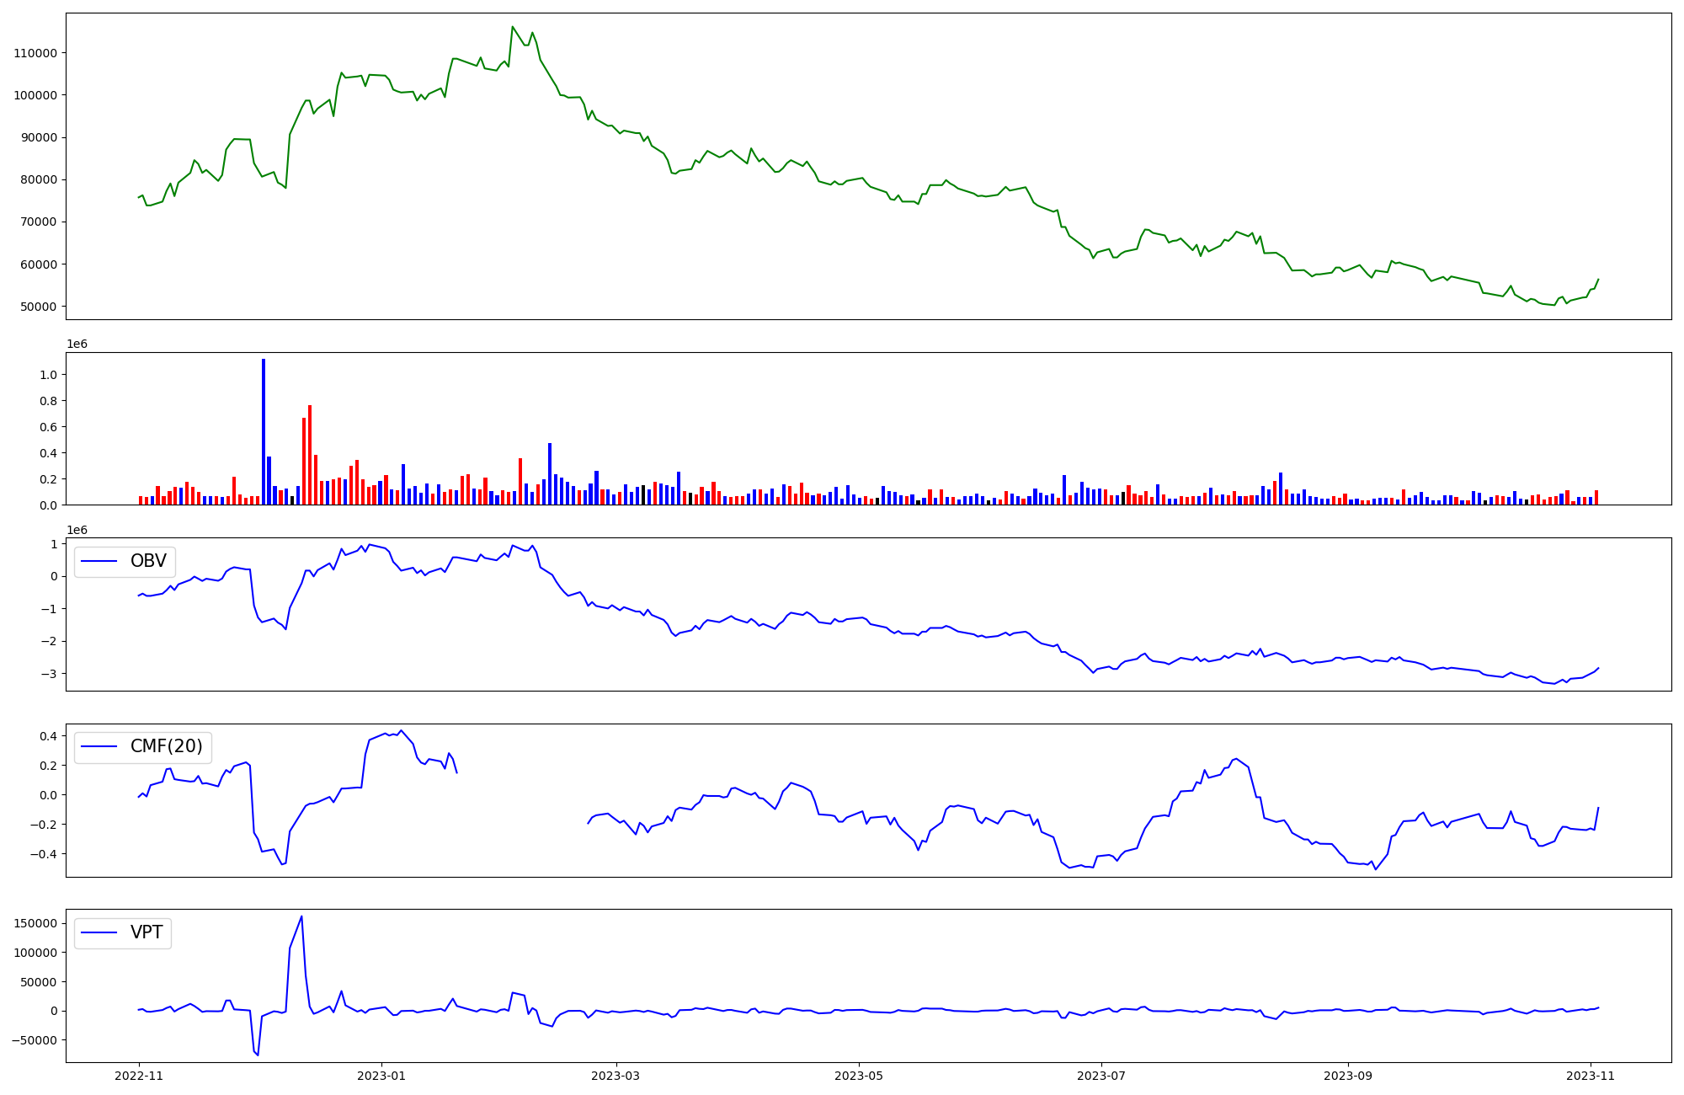Image resolution: width=1684 pixels, height=1095 pixels.
Task: Click the 2023-01 x-axis tick label
Action: [381, 1076]
